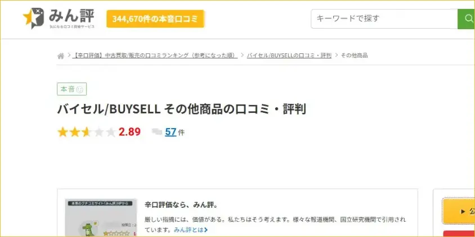Open 中古買取/販売の口コミランキング breadcrumb link

[x=155, y=56]
